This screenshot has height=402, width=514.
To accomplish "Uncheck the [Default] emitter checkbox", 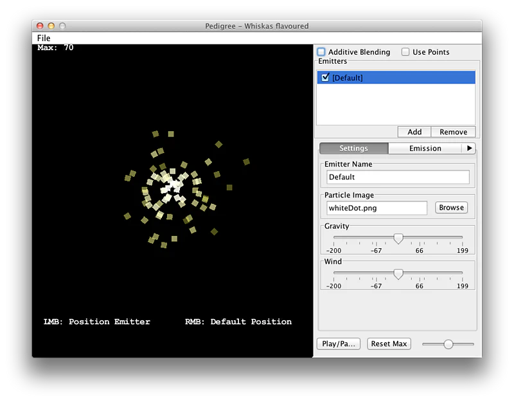I will tap(325, 77).
